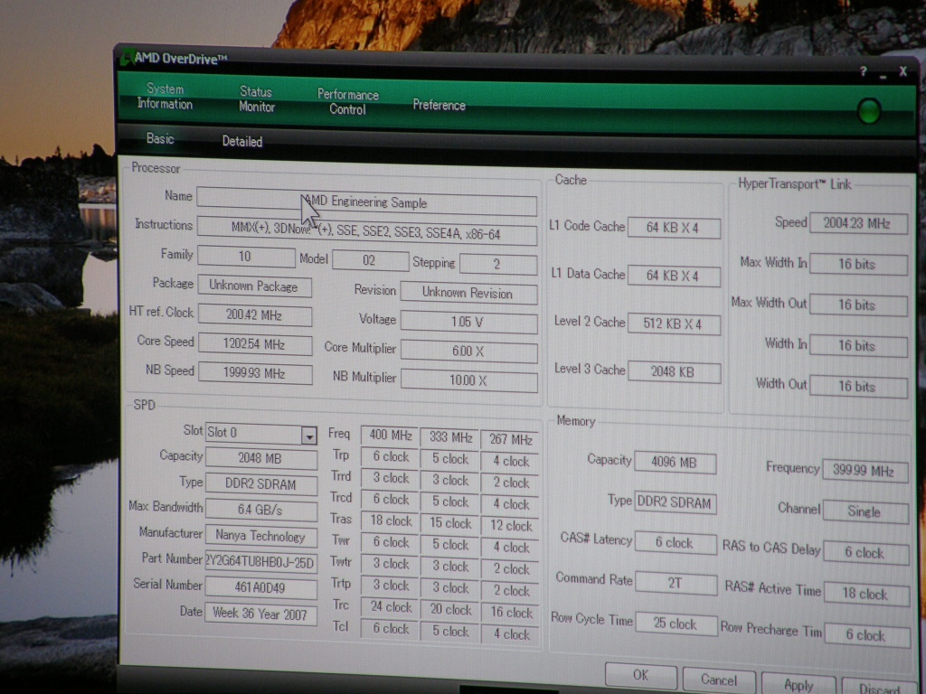
Task: Click the NB Multiplier value 10.00 X
Action: [469, 380]
